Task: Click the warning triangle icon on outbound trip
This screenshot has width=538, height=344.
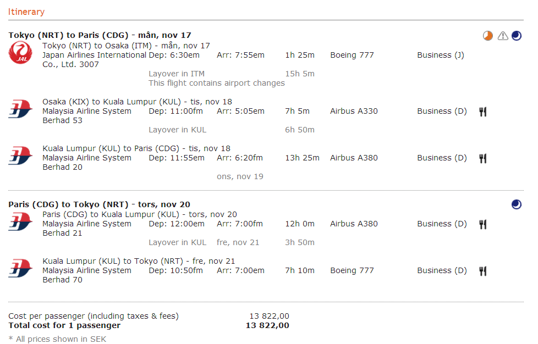Action: [503, 36]
